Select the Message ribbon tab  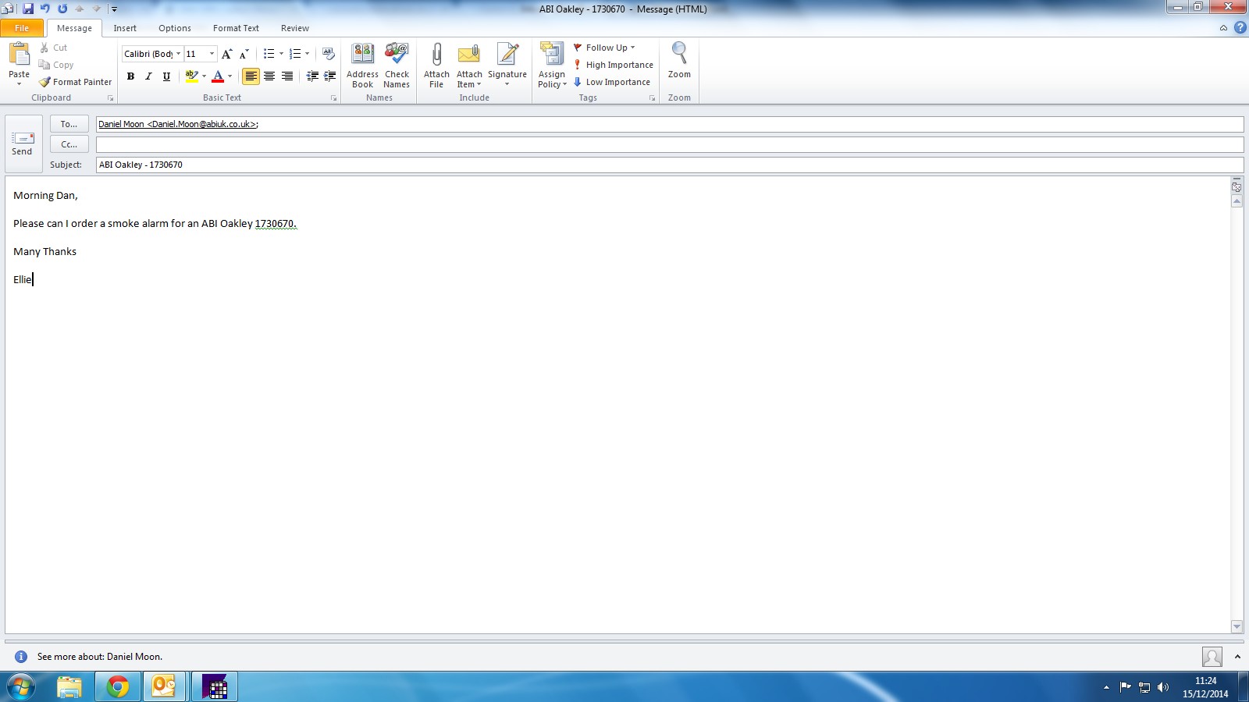(x=74, y=28)
